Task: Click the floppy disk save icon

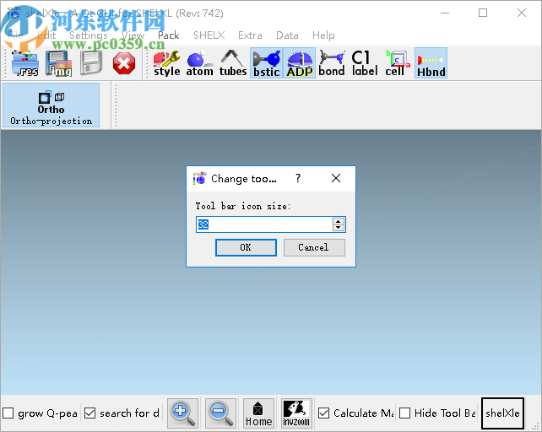Action: coord(91,63)
